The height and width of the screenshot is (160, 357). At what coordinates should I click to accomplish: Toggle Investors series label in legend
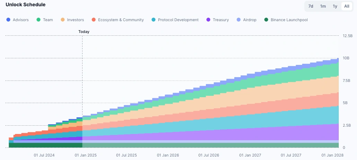point(75,20)
